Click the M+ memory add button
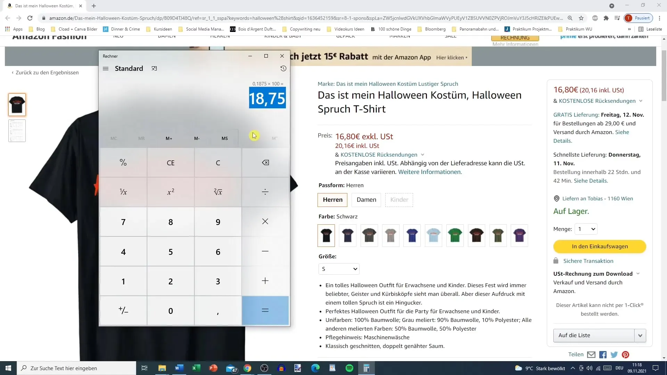The width and height of the screenshot is (667, 375). point(169,138)
